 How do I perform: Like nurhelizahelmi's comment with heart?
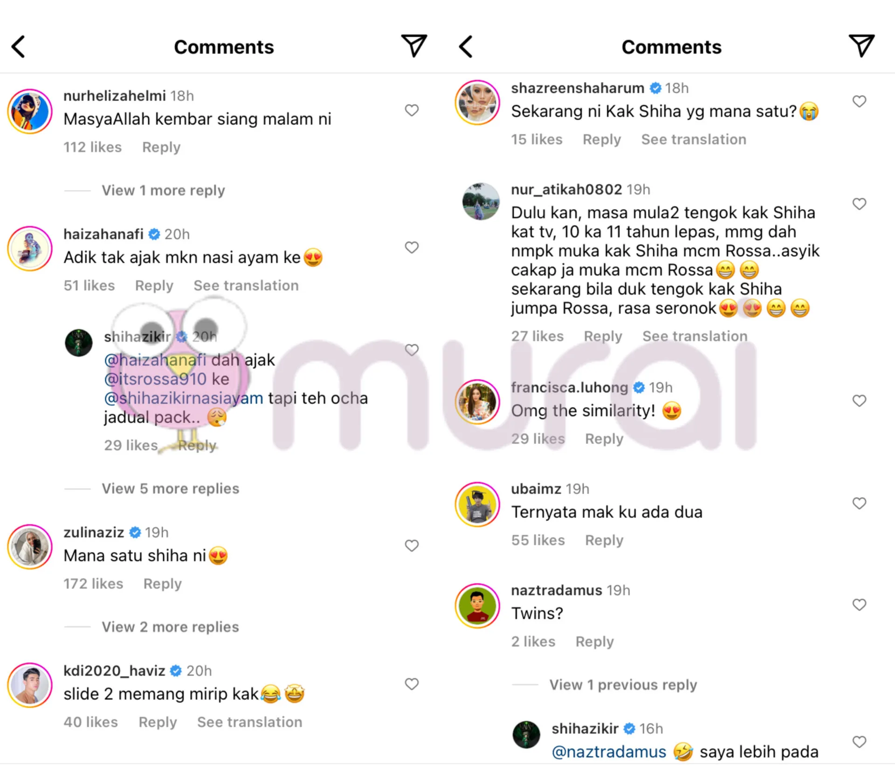(412, 110)
